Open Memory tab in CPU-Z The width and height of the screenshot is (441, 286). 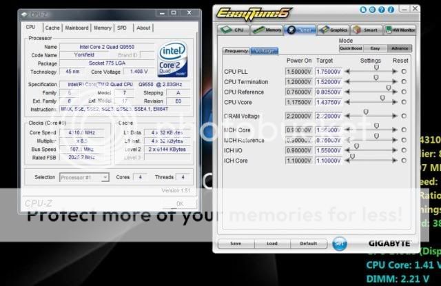[x=103, y=28]
